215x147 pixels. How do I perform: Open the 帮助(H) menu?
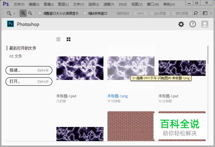click(x=169, y=4)
